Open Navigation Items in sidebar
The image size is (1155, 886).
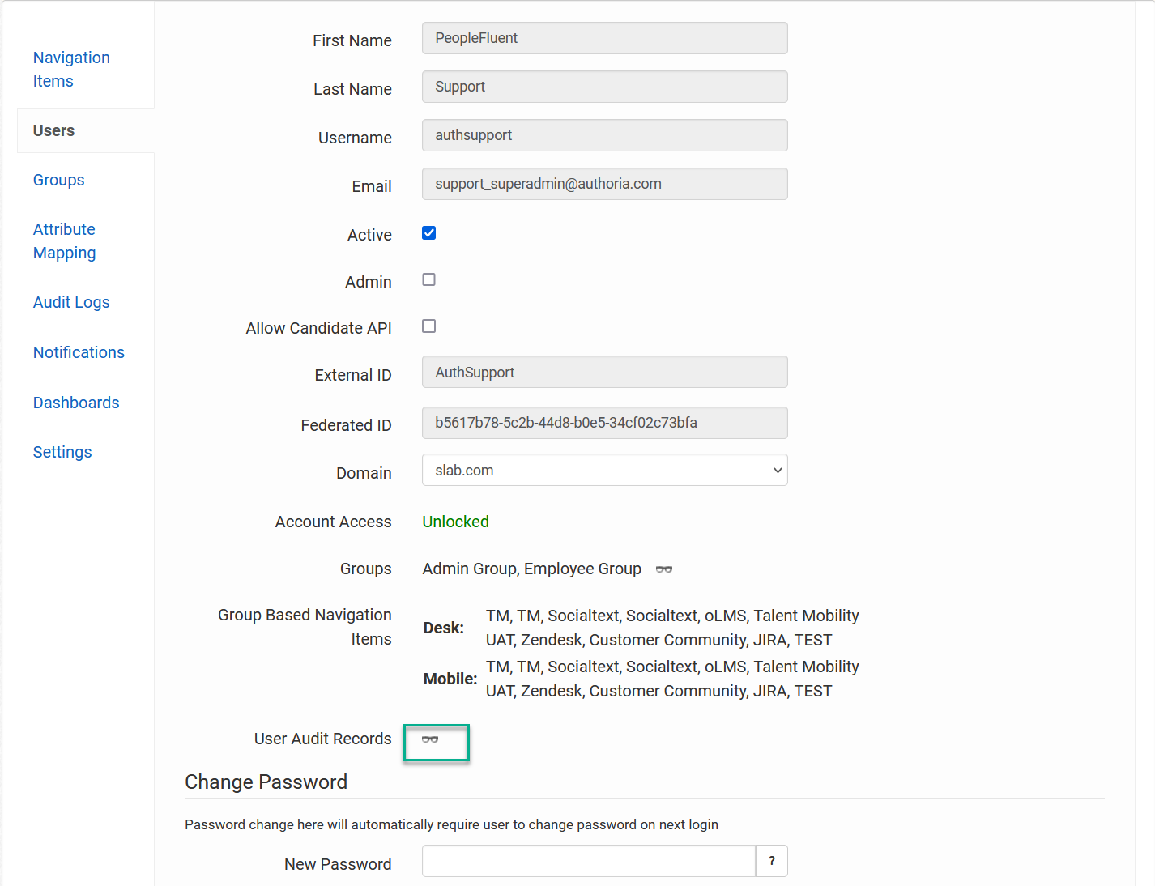tap(71, 70)
